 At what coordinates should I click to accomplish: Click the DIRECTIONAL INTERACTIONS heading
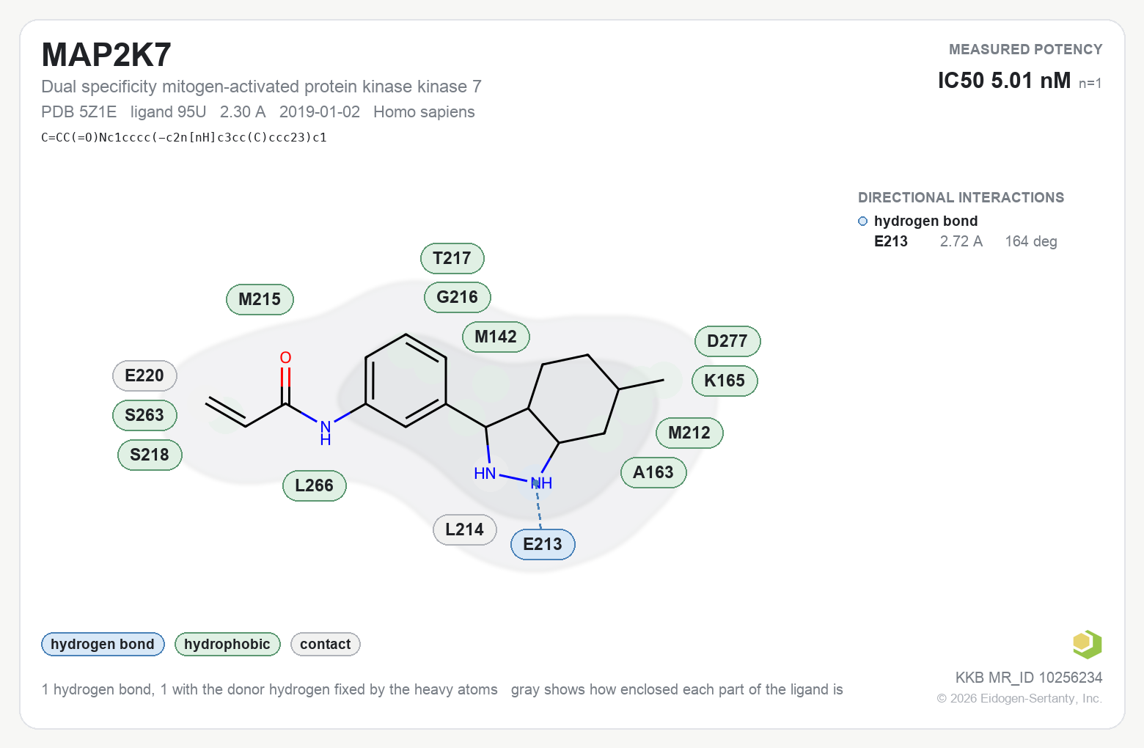tap(961, 197)
